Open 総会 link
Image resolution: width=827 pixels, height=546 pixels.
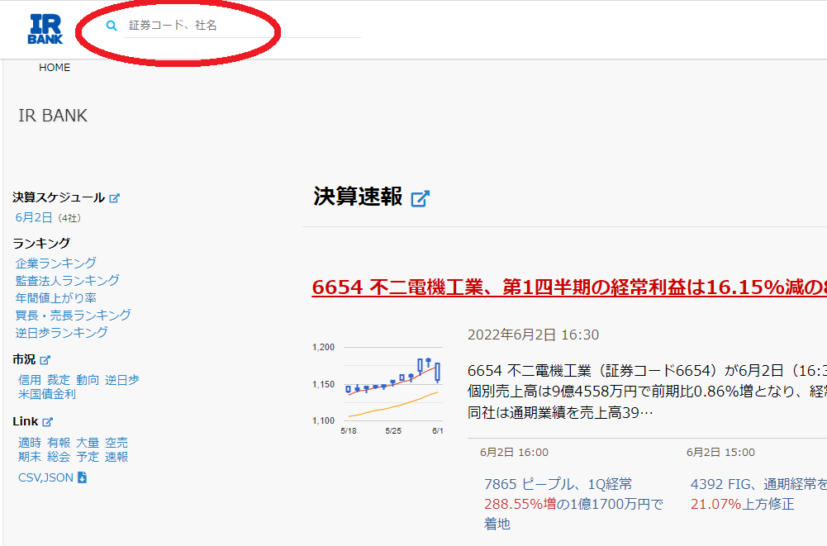(59, 457)
